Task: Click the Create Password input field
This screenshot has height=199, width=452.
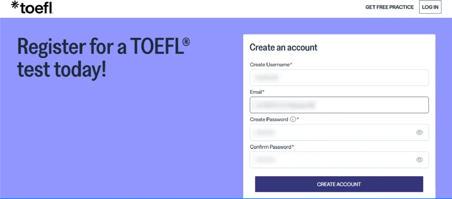Action: [331, 132]
